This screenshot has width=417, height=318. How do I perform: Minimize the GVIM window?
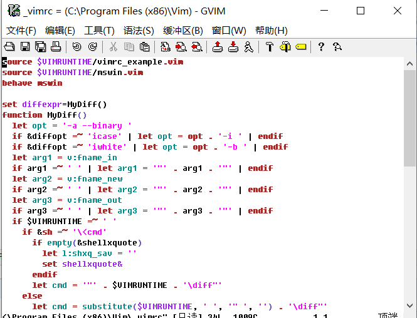pyautogui.click(x=324, y=11)
